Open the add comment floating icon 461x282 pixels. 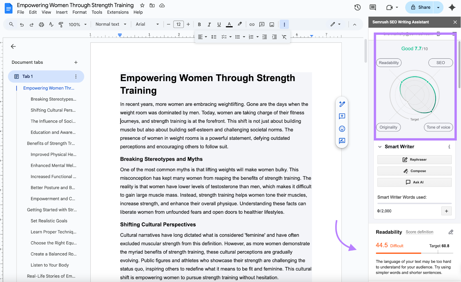pos(342,116)
